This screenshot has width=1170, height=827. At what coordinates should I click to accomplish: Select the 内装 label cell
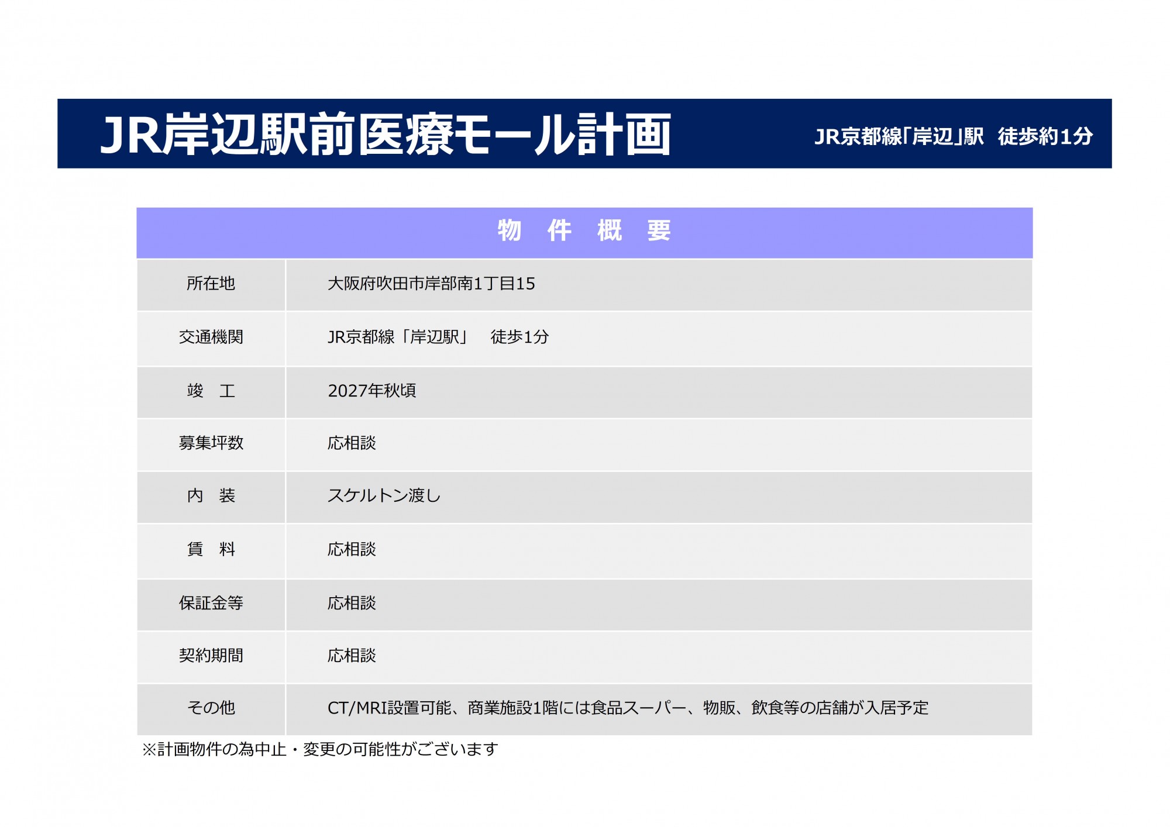(x=211, y=496)
